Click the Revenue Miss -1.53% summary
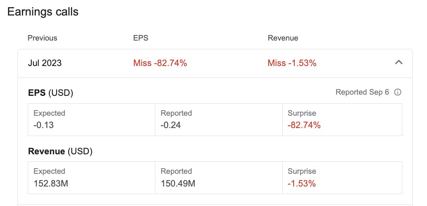427x206 pixels. [292, 63]
